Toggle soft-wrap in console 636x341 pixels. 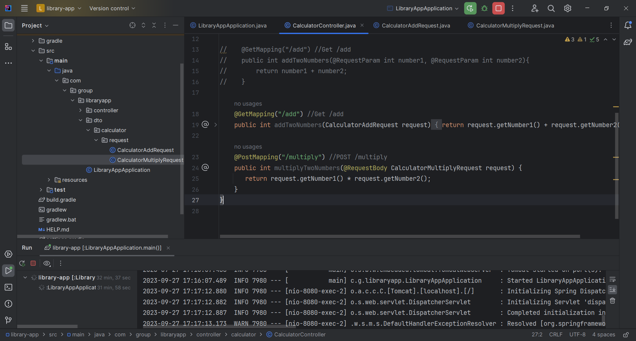(612, 279)
